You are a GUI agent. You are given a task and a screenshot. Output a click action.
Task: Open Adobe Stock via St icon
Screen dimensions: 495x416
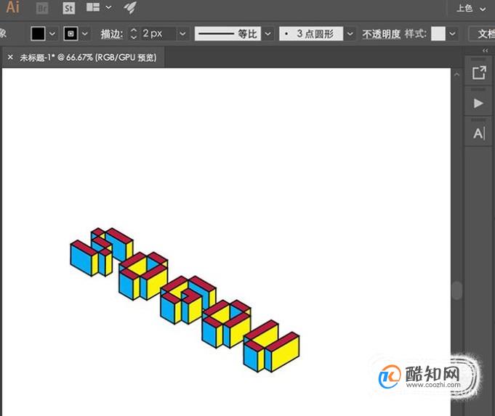(x=68, y=8)
